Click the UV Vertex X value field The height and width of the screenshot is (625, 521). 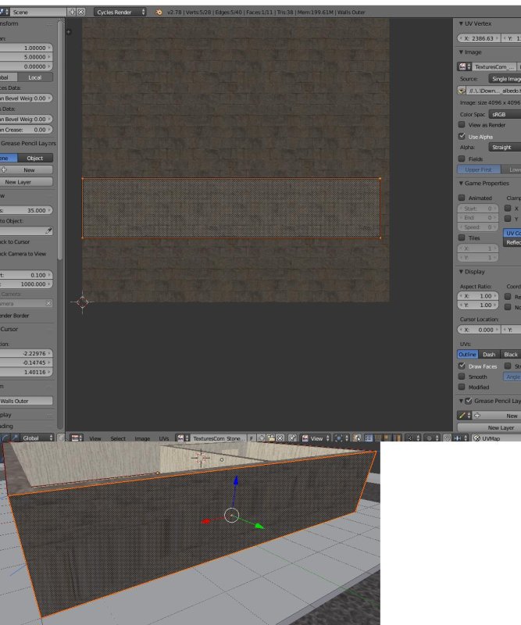point(477,37)
